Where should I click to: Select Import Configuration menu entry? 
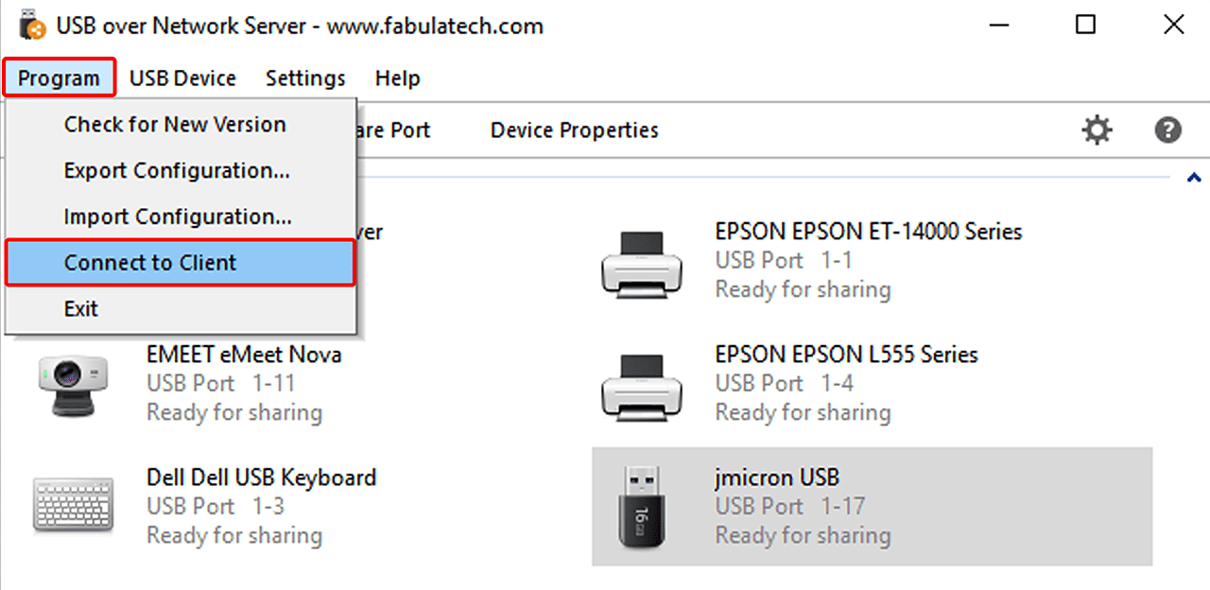click(x=178, y=217)
